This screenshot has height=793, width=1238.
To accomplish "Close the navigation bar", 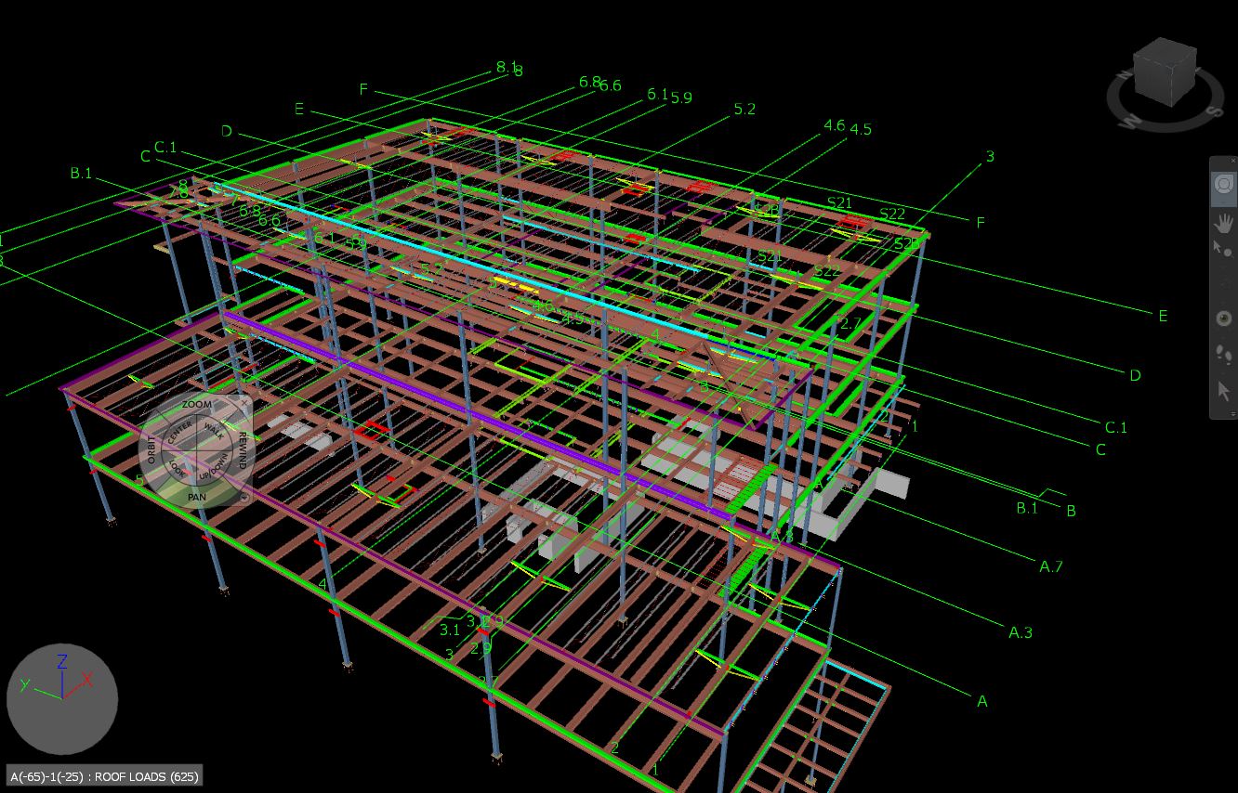I will pos(1232,162).
